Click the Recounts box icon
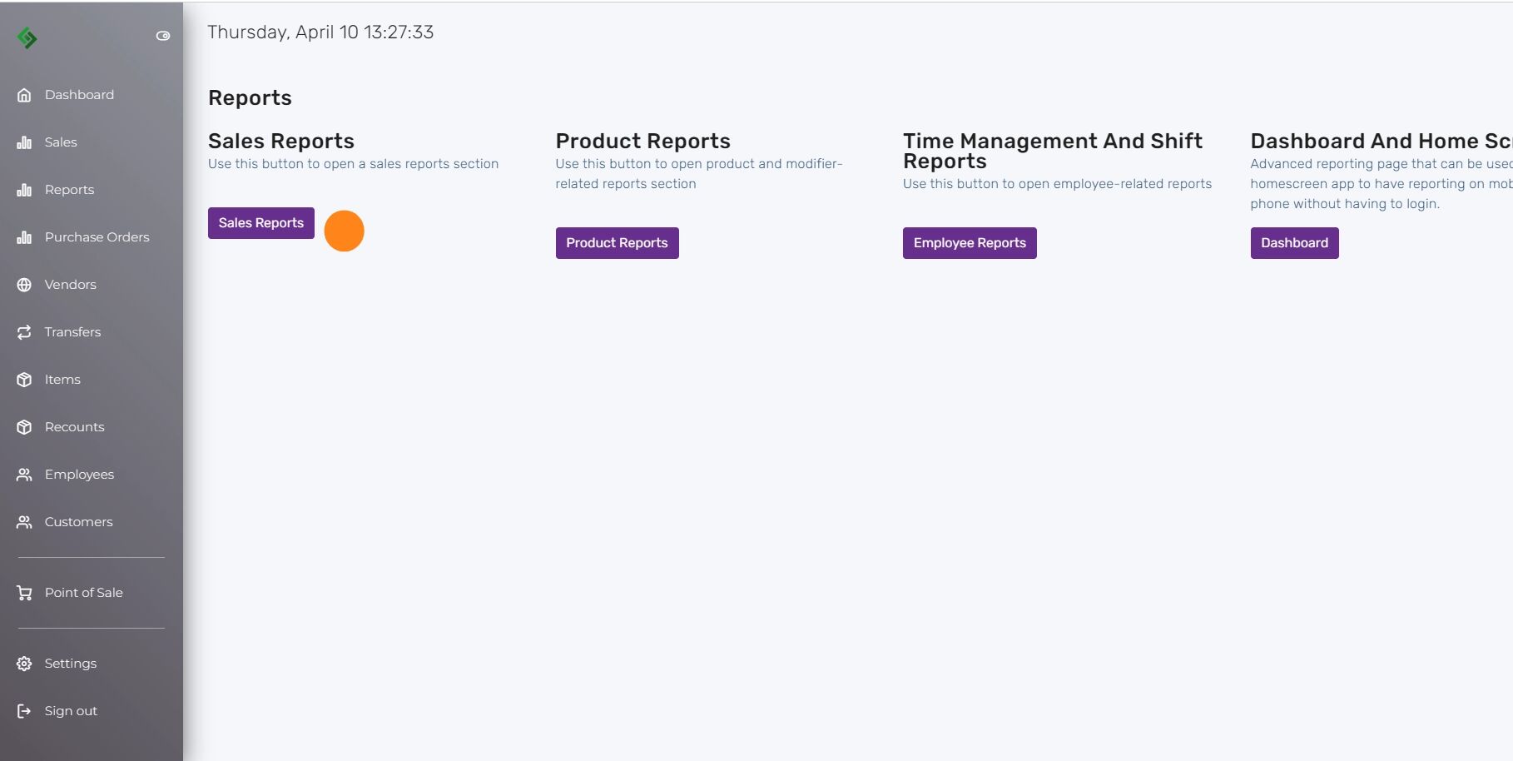This screenshot has height=761, width=1513. point(24,427)
